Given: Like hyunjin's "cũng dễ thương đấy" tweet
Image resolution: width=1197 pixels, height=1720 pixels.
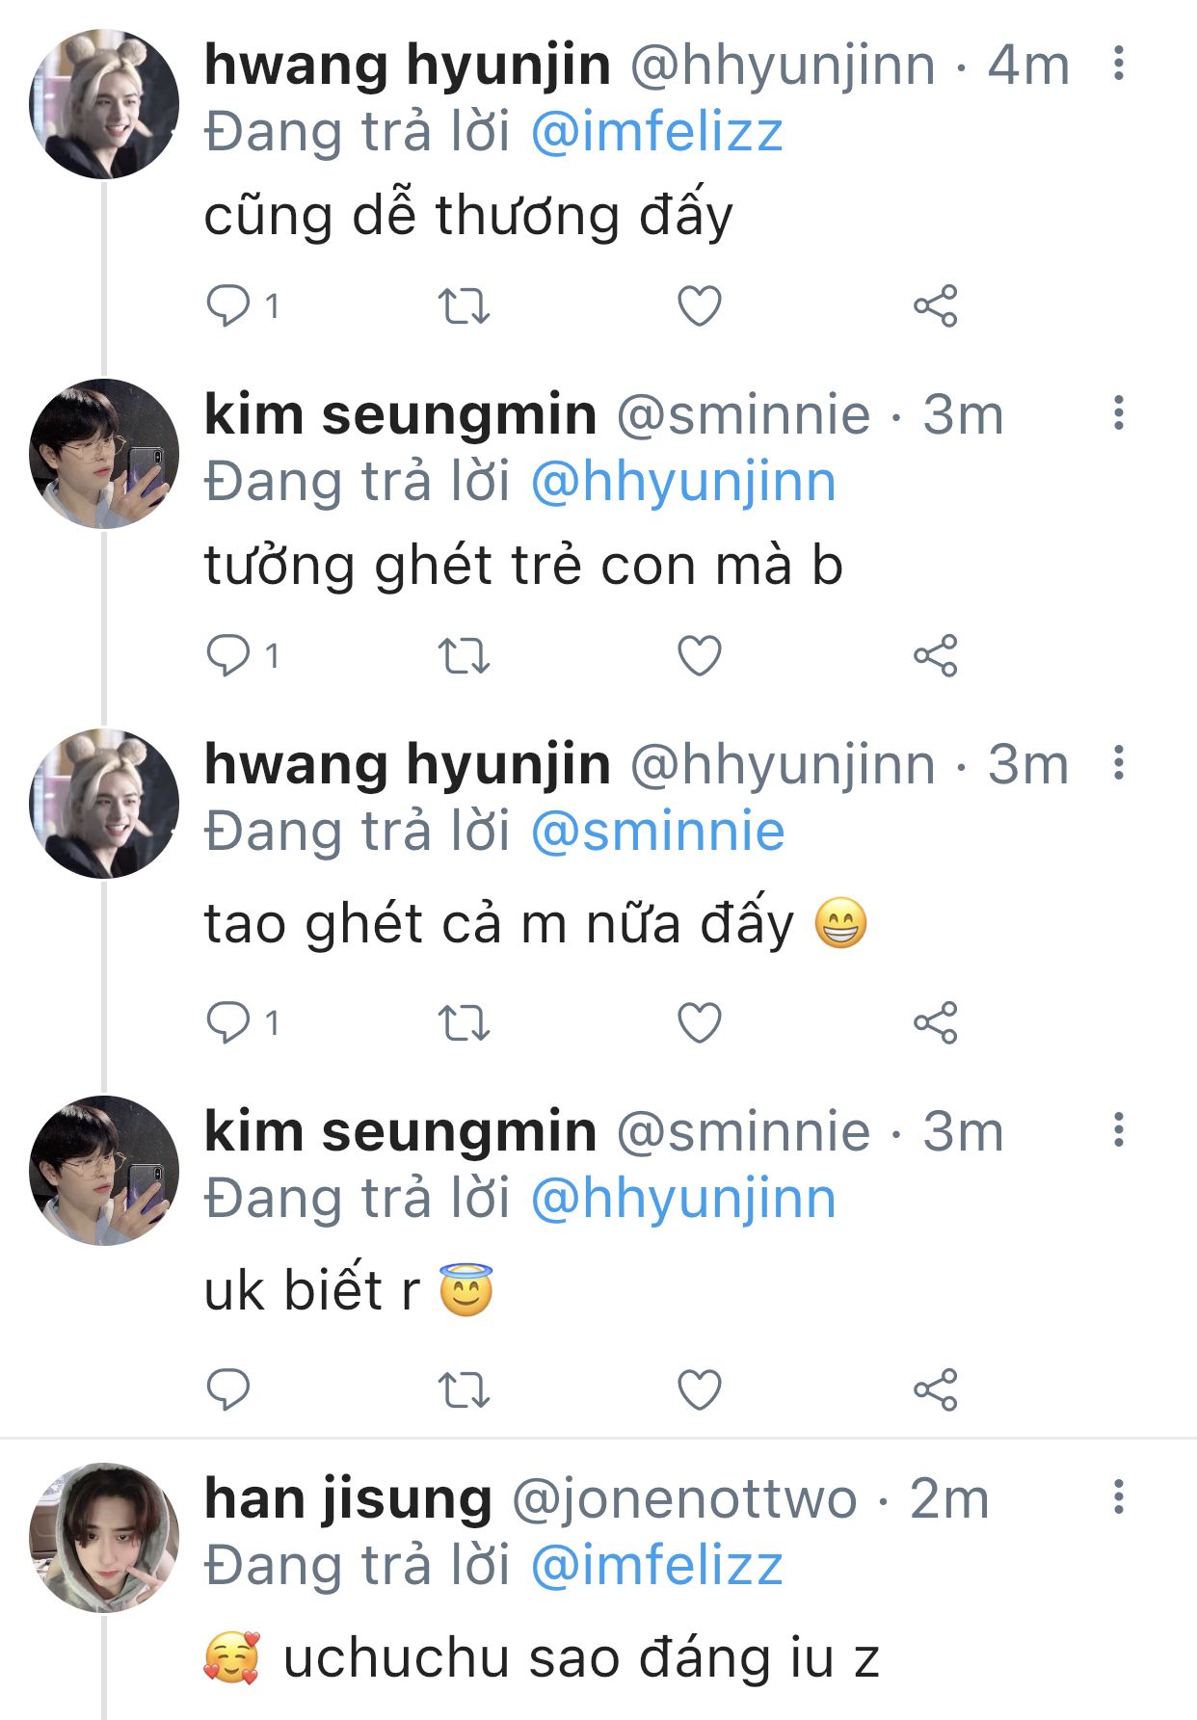Looking at the screenshot, I should [x=700, y=306].
